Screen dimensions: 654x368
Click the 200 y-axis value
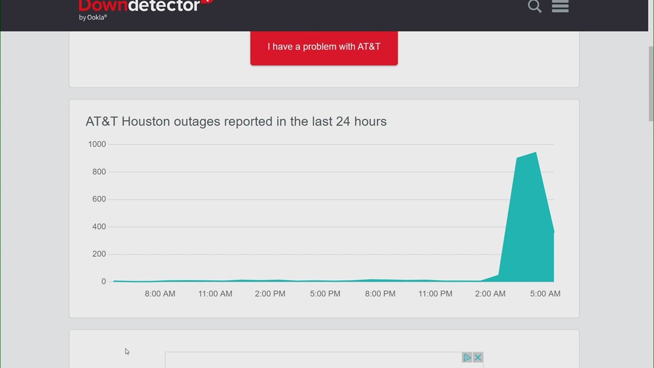pyautogui.click(x=99, y=254)
